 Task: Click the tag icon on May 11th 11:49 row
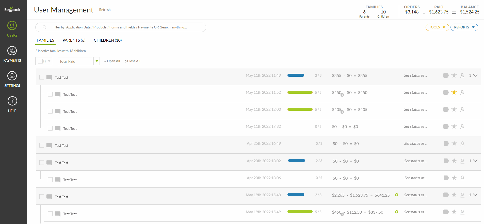point(446,75)
